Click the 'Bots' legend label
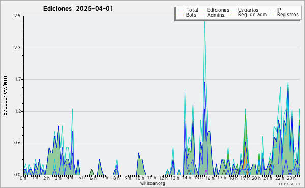305x188 pixels. [x=191, y=15]
